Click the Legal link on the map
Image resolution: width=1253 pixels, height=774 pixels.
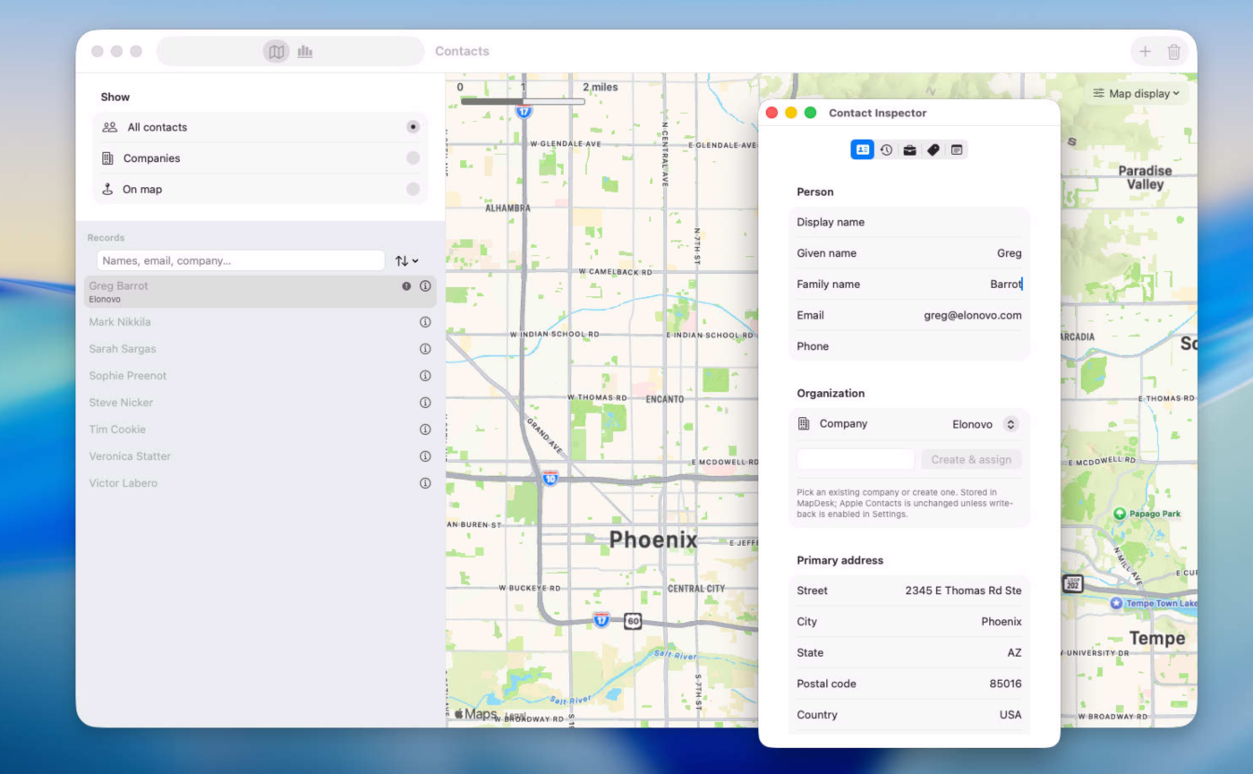[x=516, y=716]
